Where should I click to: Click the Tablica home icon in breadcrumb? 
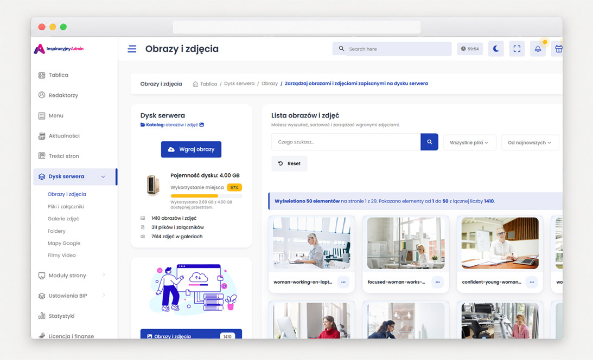click(195, 84)
